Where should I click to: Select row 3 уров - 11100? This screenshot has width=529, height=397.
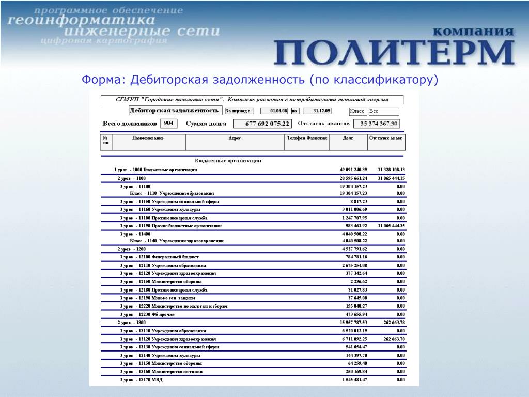click(253, 186)
